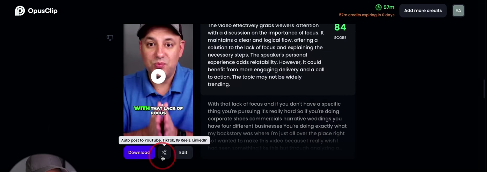Click the green clock credits icon
Image resolution: width=487 pixels, height=172 pixels.
(x=378, y=7)
